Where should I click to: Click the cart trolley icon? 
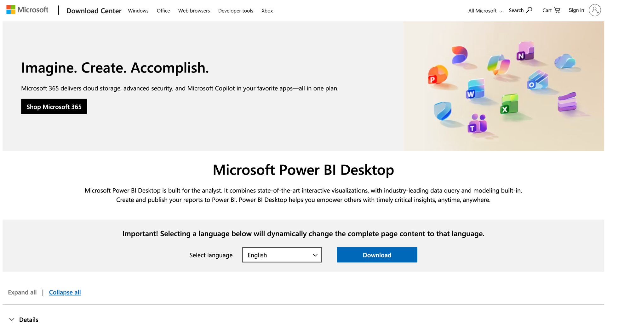(x=558, y=10)
